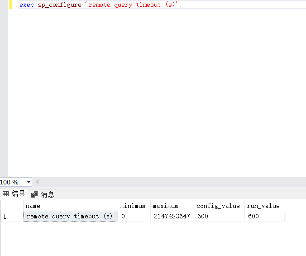The width and height of the screenshot is (306, 256).
Task: Click the config_value cell in results row 1
Action: click(220, 217)
